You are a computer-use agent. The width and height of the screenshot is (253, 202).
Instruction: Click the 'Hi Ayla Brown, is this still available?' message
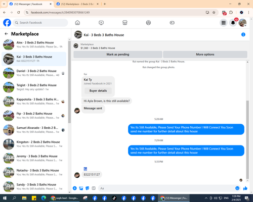coord(107,101)
